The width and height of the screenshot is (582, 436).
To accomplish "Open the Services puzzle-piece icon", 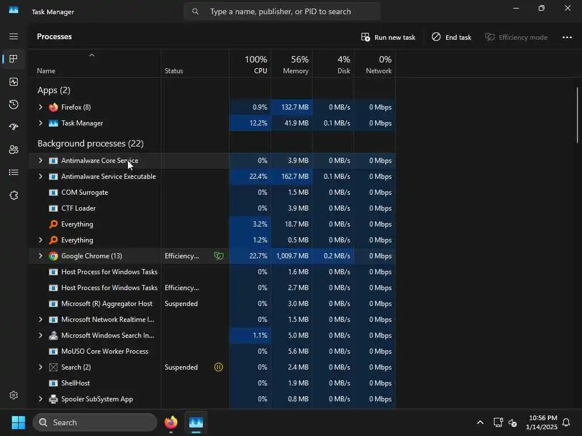I will click(14, 195).
